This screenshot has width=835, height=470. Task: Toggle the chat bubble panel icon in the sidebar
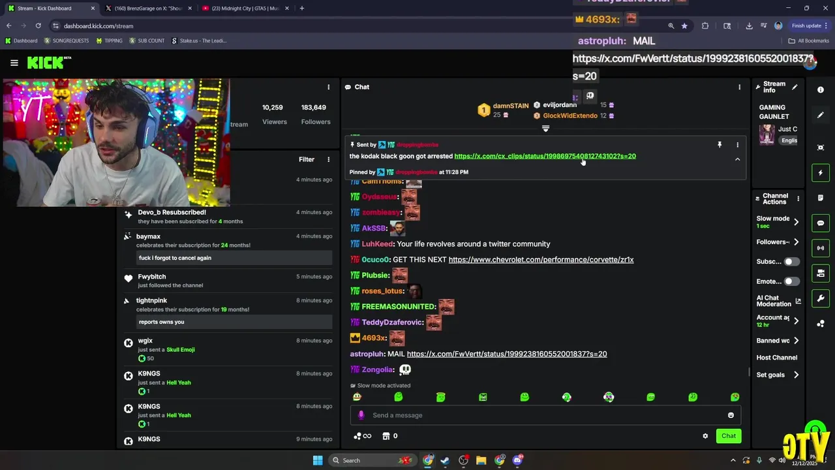click(821, 223)
